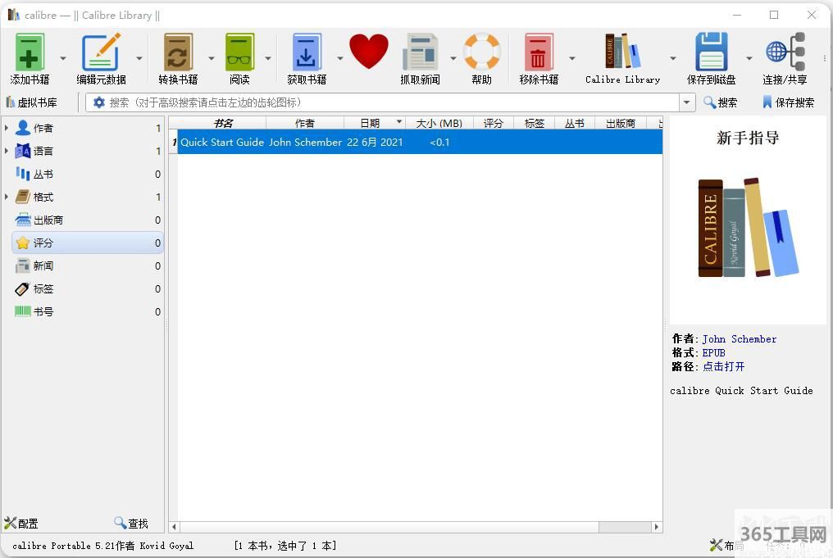The image size is (833, 558).
Task: Click the 获取书籍 (Get books) icon
Action: tap(307, 52)
